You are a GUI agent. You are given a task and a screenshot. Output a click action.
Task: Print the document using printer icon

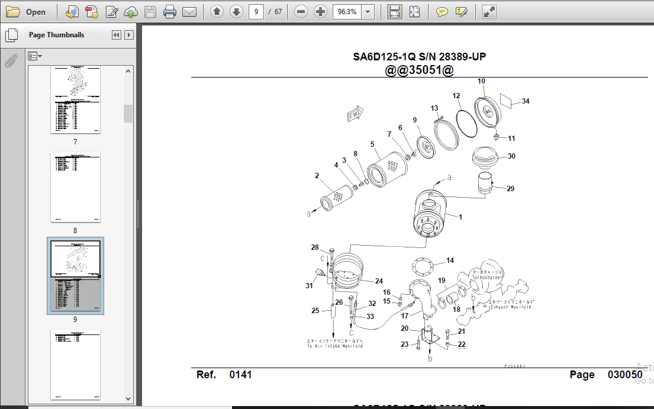point(170,12)
